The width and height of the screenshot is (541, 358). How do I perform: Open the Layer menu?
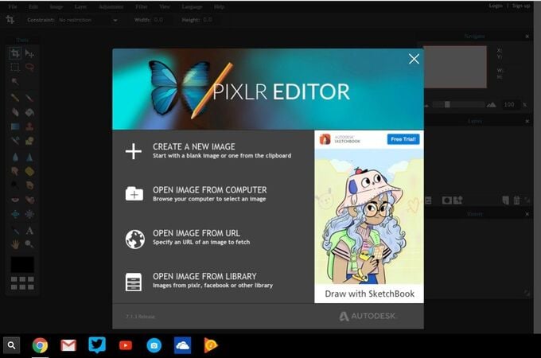[x=80, y=6]
